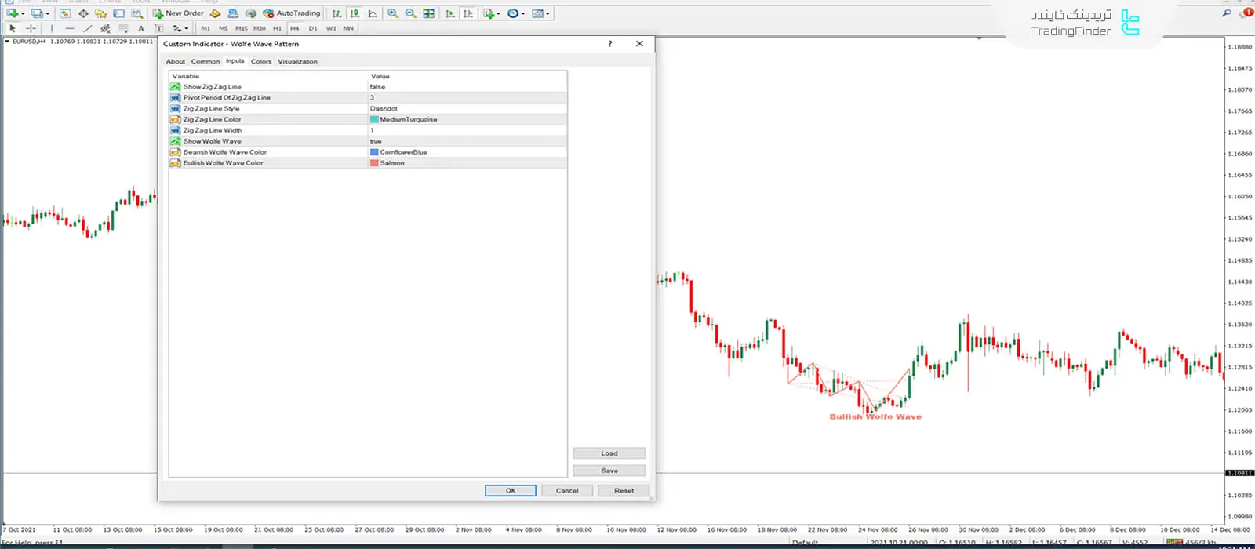Click the Zoom In magnifier icon
Viewport: 1255px width, 549px height.
tap(392, 13)
